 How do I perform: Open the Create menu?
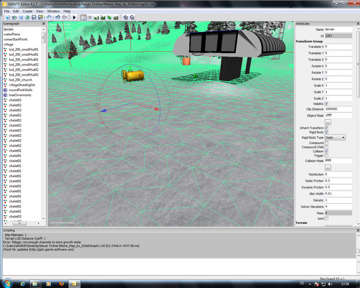point(27,11)
